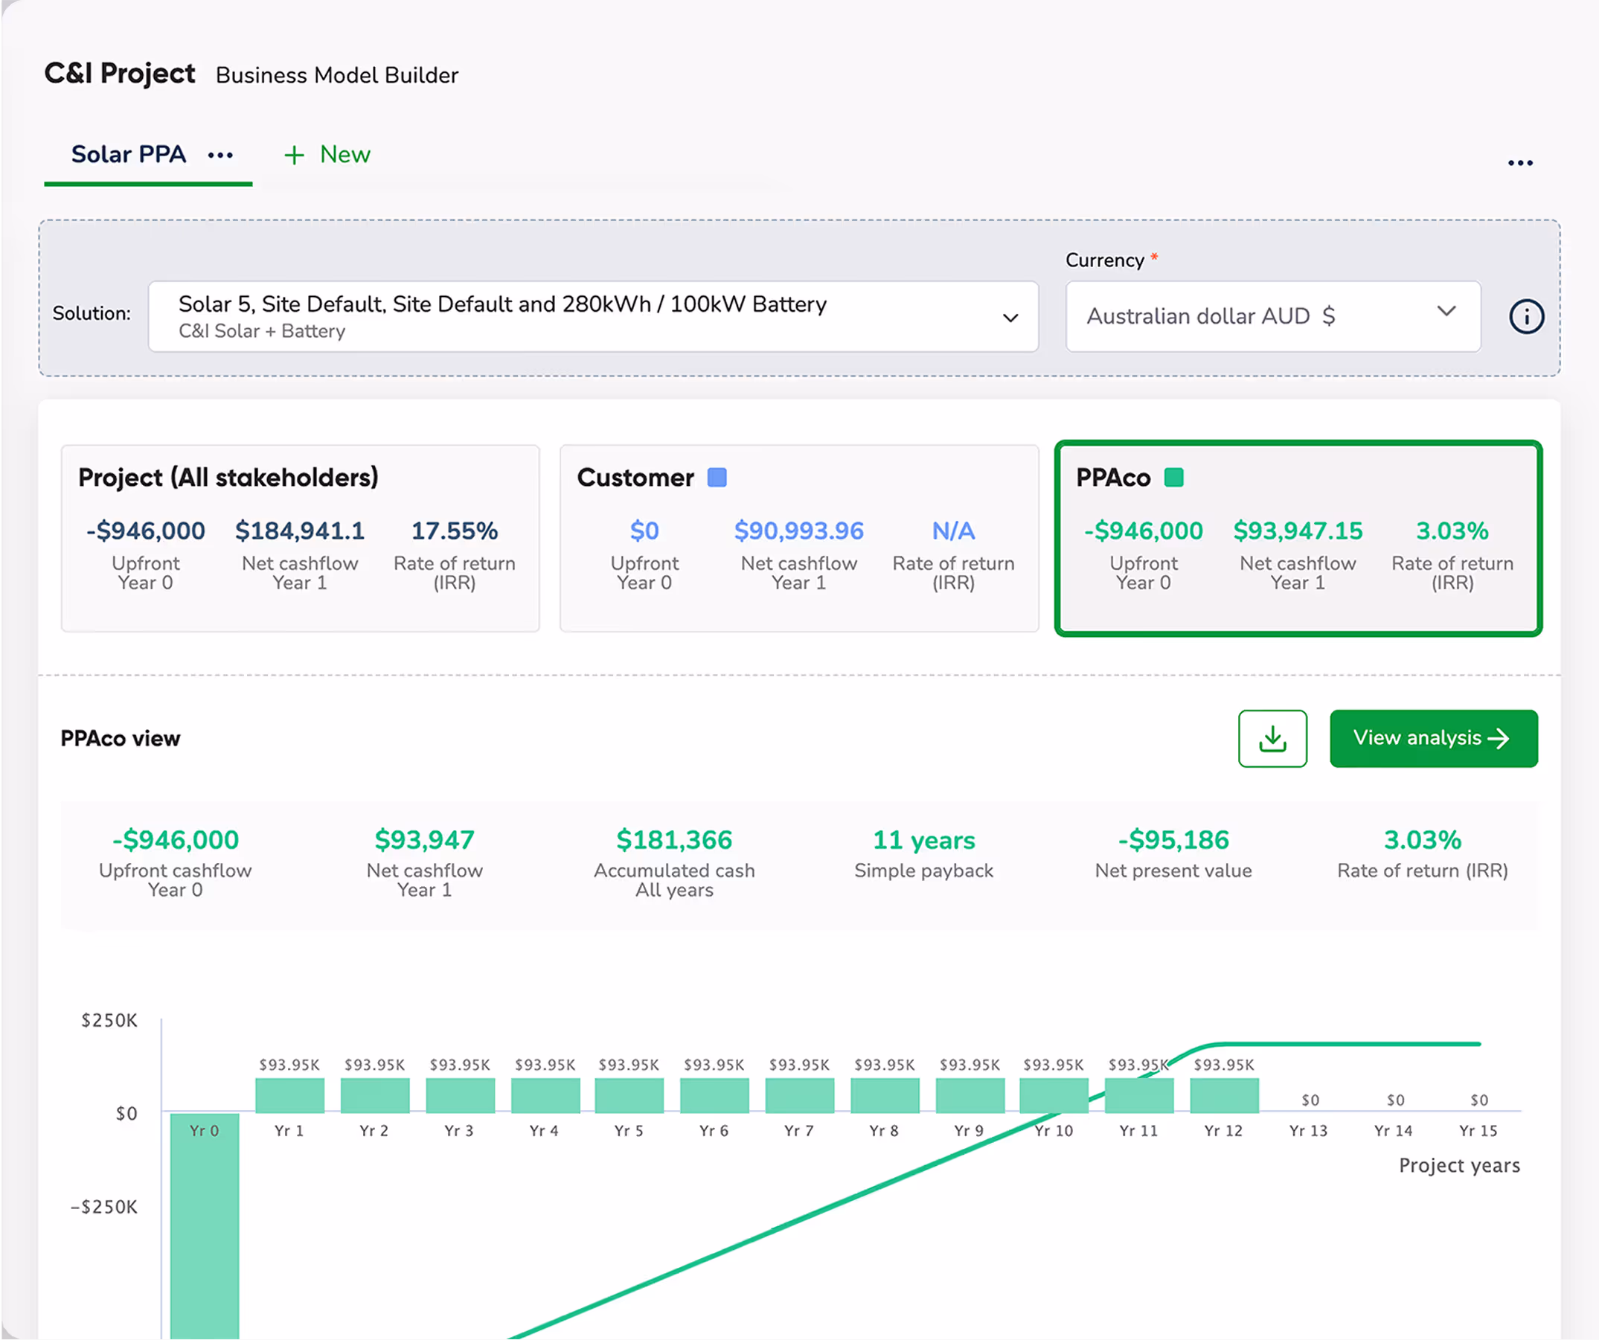1599x1340 pixels.
Task: Click the currency info icon
Action: click(1526, 317)
